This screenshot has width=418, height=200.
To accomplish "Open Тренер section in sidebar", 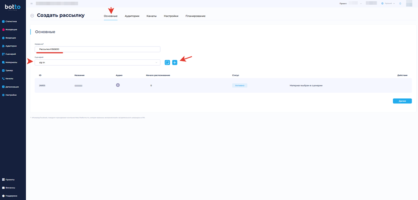I will point(9,71).
